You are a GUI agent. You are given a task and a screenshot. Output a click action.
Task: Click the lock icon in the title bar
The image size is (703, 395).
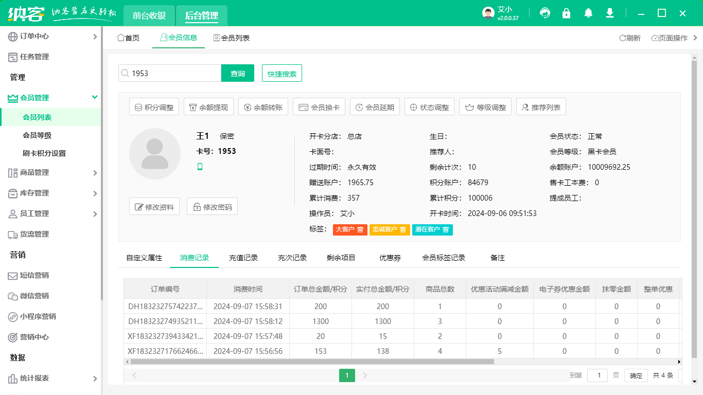(x=566, y=13)
